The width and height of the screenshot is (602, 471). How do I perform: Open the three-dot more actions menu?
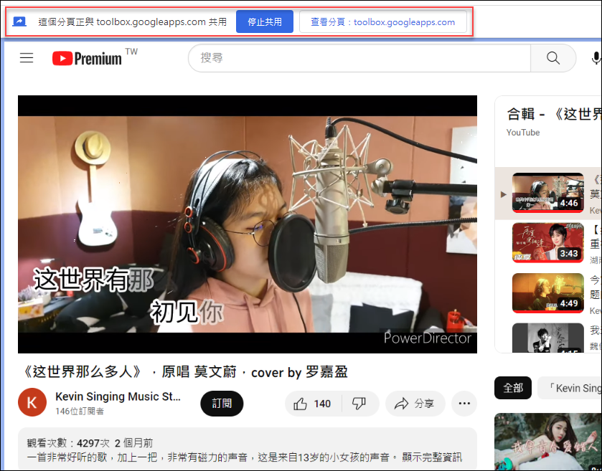coord(464,404)
